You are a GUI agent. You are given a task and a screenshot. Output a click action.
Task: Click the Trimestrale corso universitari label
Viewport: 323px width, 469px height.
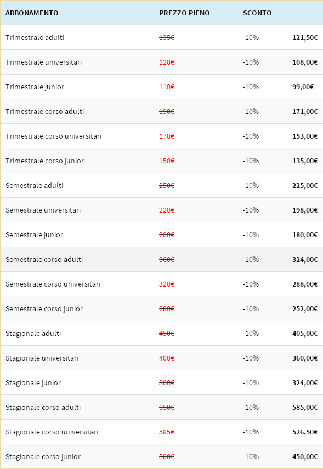(53, 136)
